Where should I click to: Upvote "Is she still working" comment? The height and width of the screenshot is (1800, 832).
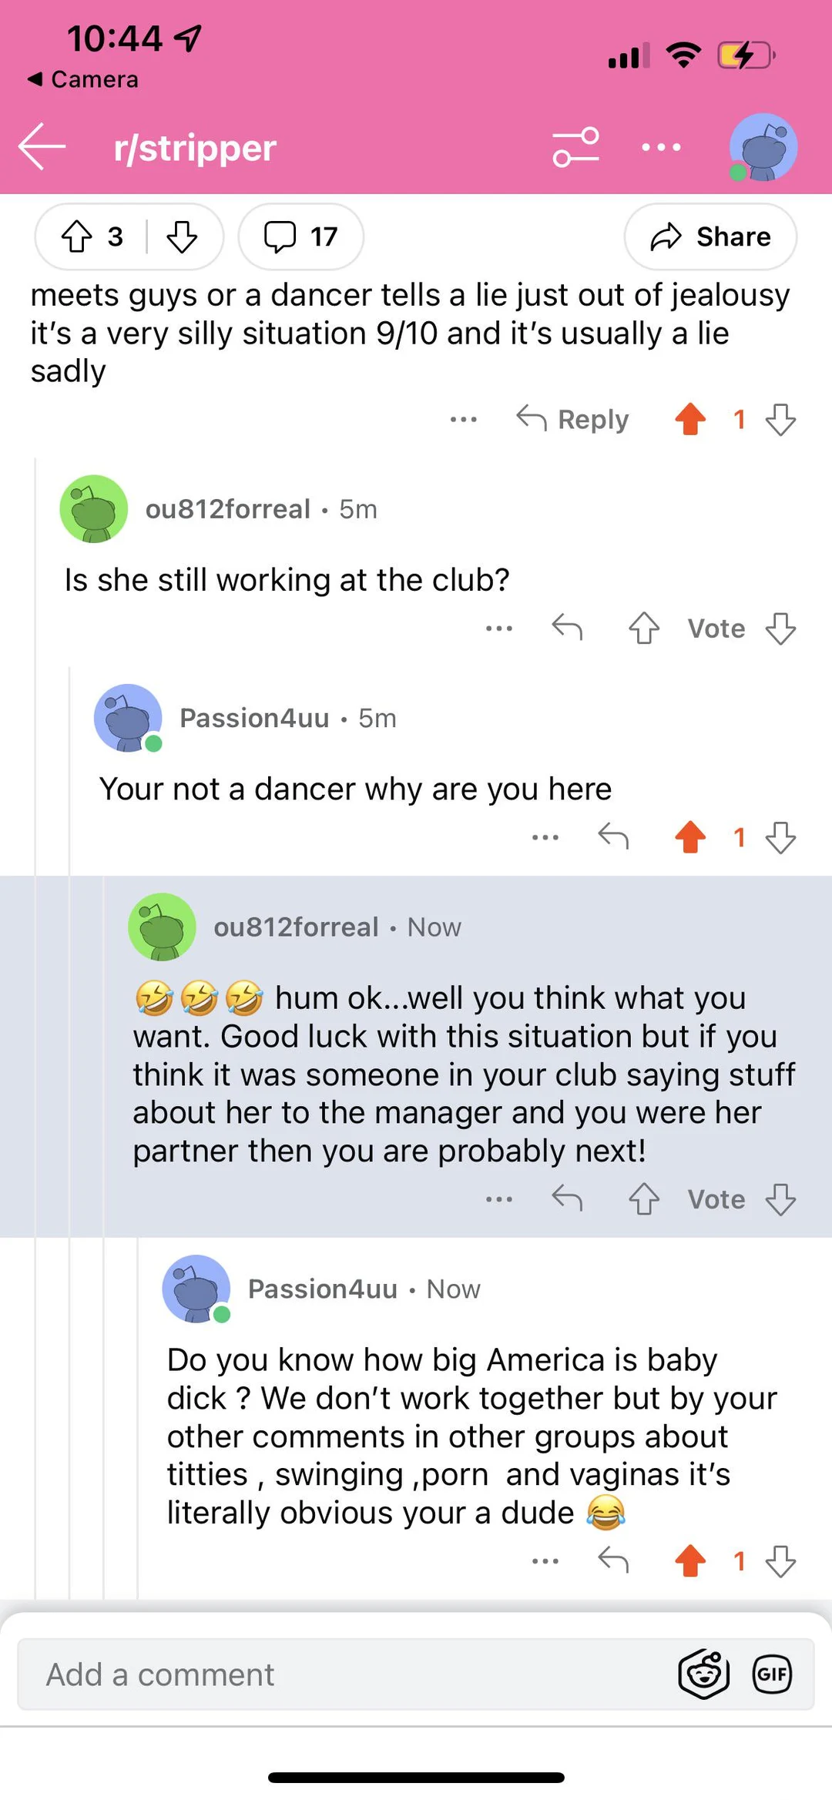click(643, 628)
